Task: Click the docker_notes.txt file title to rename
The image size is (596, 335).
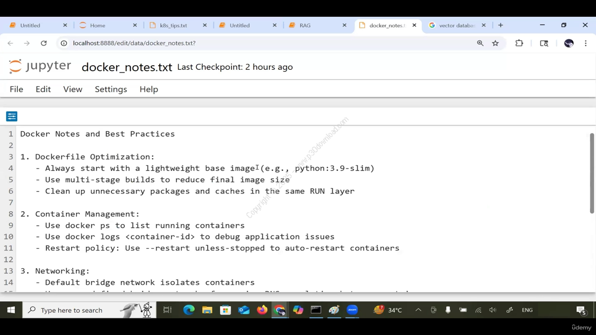Action: 127,67
